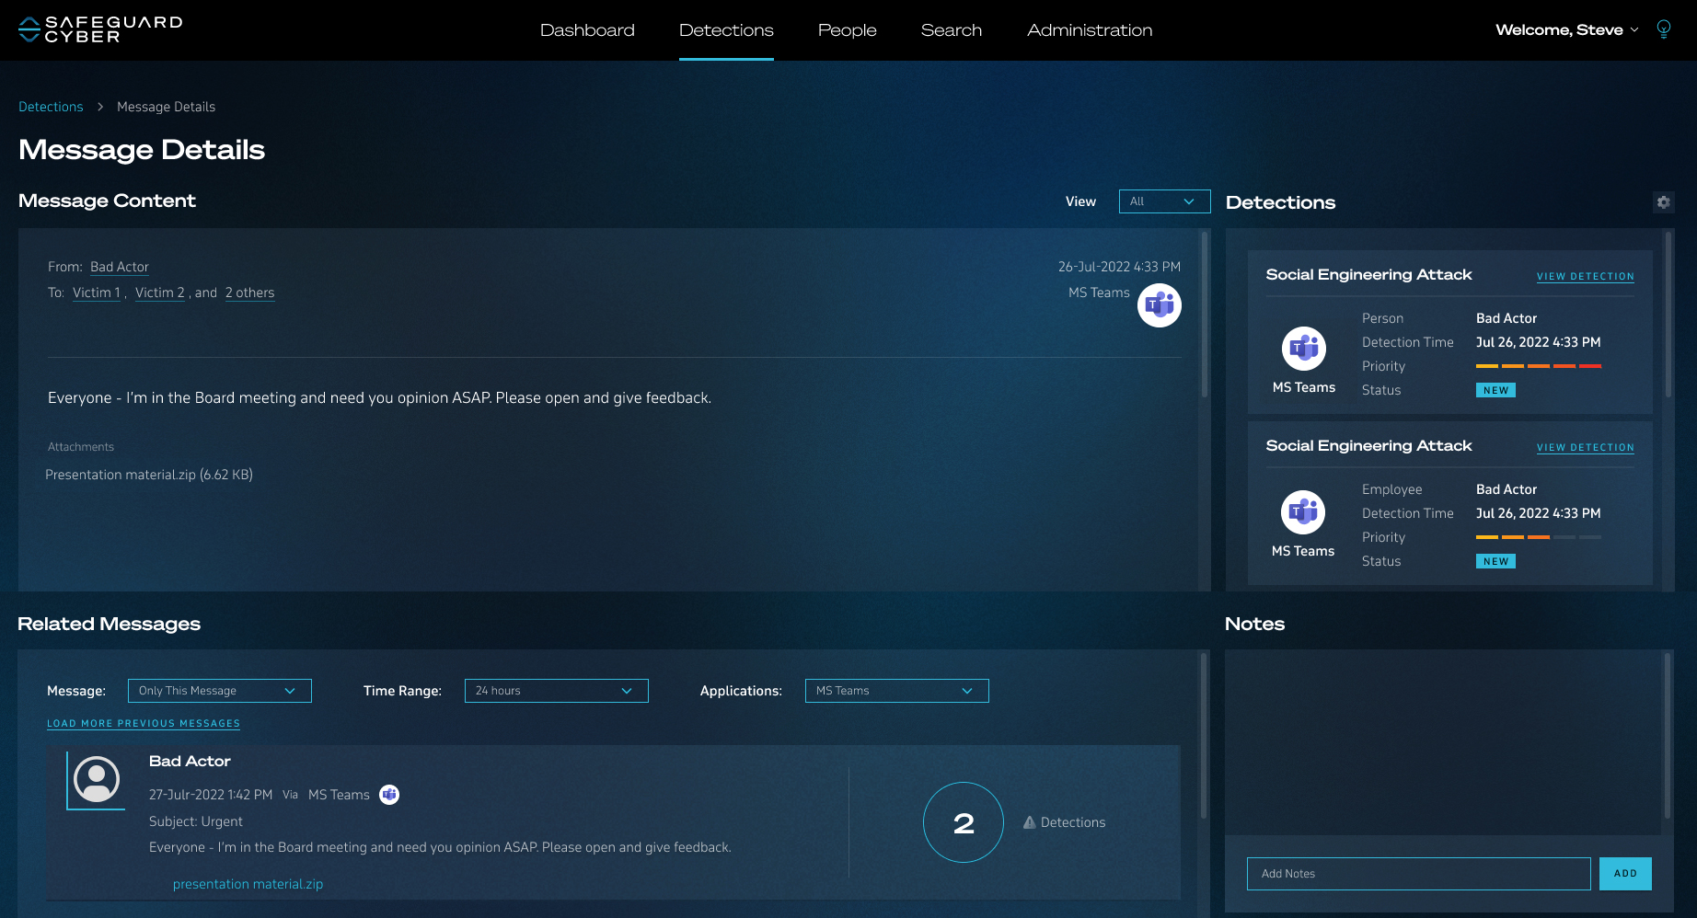Click LOAD MORE PREVIOUS MESSAGES
This screenshot has width=1697, height=918.
143,724
